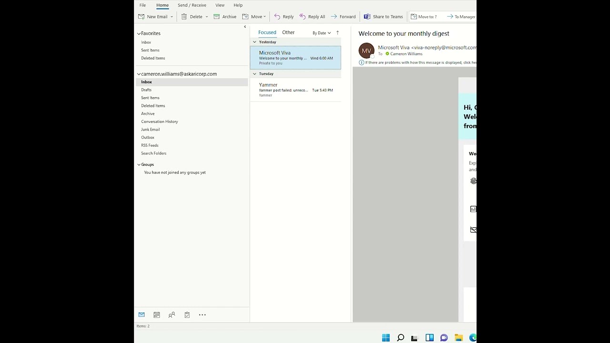This screenshot has width=610, height=343.
Task: Expand the Delete options dropdown arrow
Action: pos(206,17)
